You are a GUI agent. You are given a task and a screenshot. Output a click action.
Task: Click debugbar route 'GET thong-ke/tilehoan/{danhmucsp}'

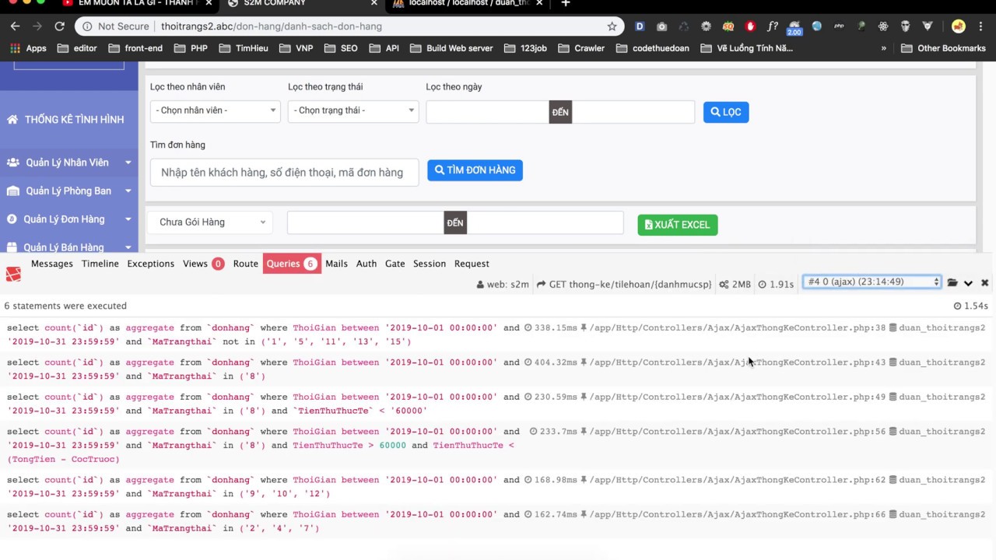[x=624, y=285]
